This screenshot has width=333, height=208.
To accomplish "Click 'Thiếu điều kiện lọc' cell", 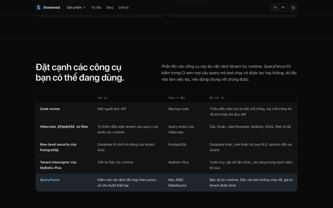I will (251, 112).
